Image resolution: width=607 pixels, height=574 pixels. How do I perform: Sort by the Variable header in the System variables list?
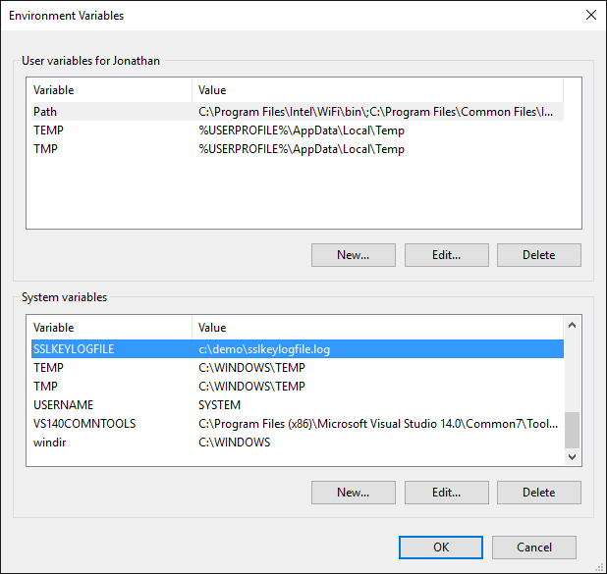click(x=112, y=328)
